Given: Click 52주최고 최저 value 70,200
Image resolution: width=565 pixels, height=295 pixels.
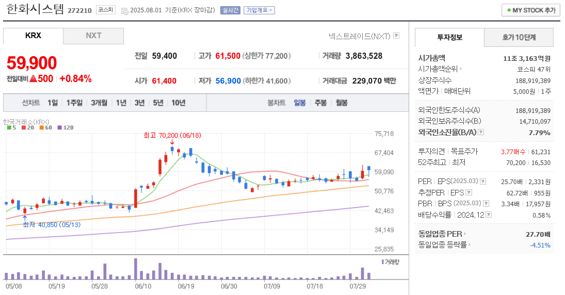Looking at the screenshot, I should point(516,163).
